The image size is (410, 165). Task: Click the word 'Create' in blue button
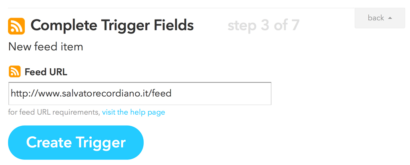point(49,143)
